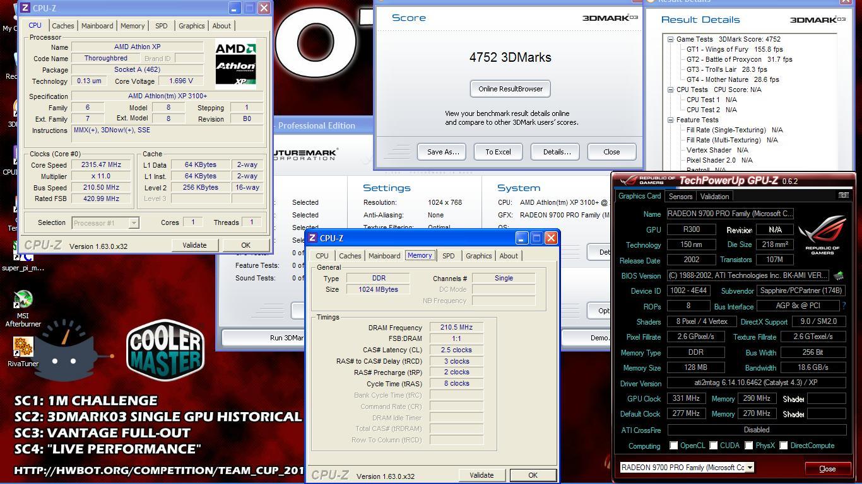Click Validate in CPU-Z Memory window

point(481,475)
